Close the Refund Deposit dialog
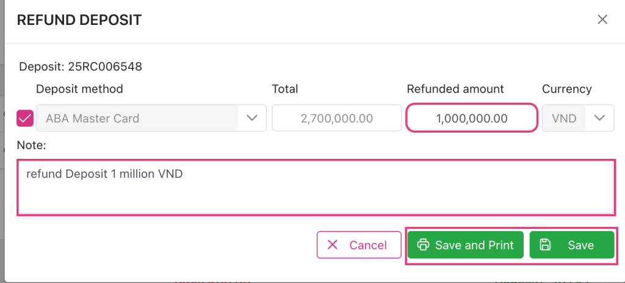Screen dimensions: 625x283 click(x=602, y=19)
